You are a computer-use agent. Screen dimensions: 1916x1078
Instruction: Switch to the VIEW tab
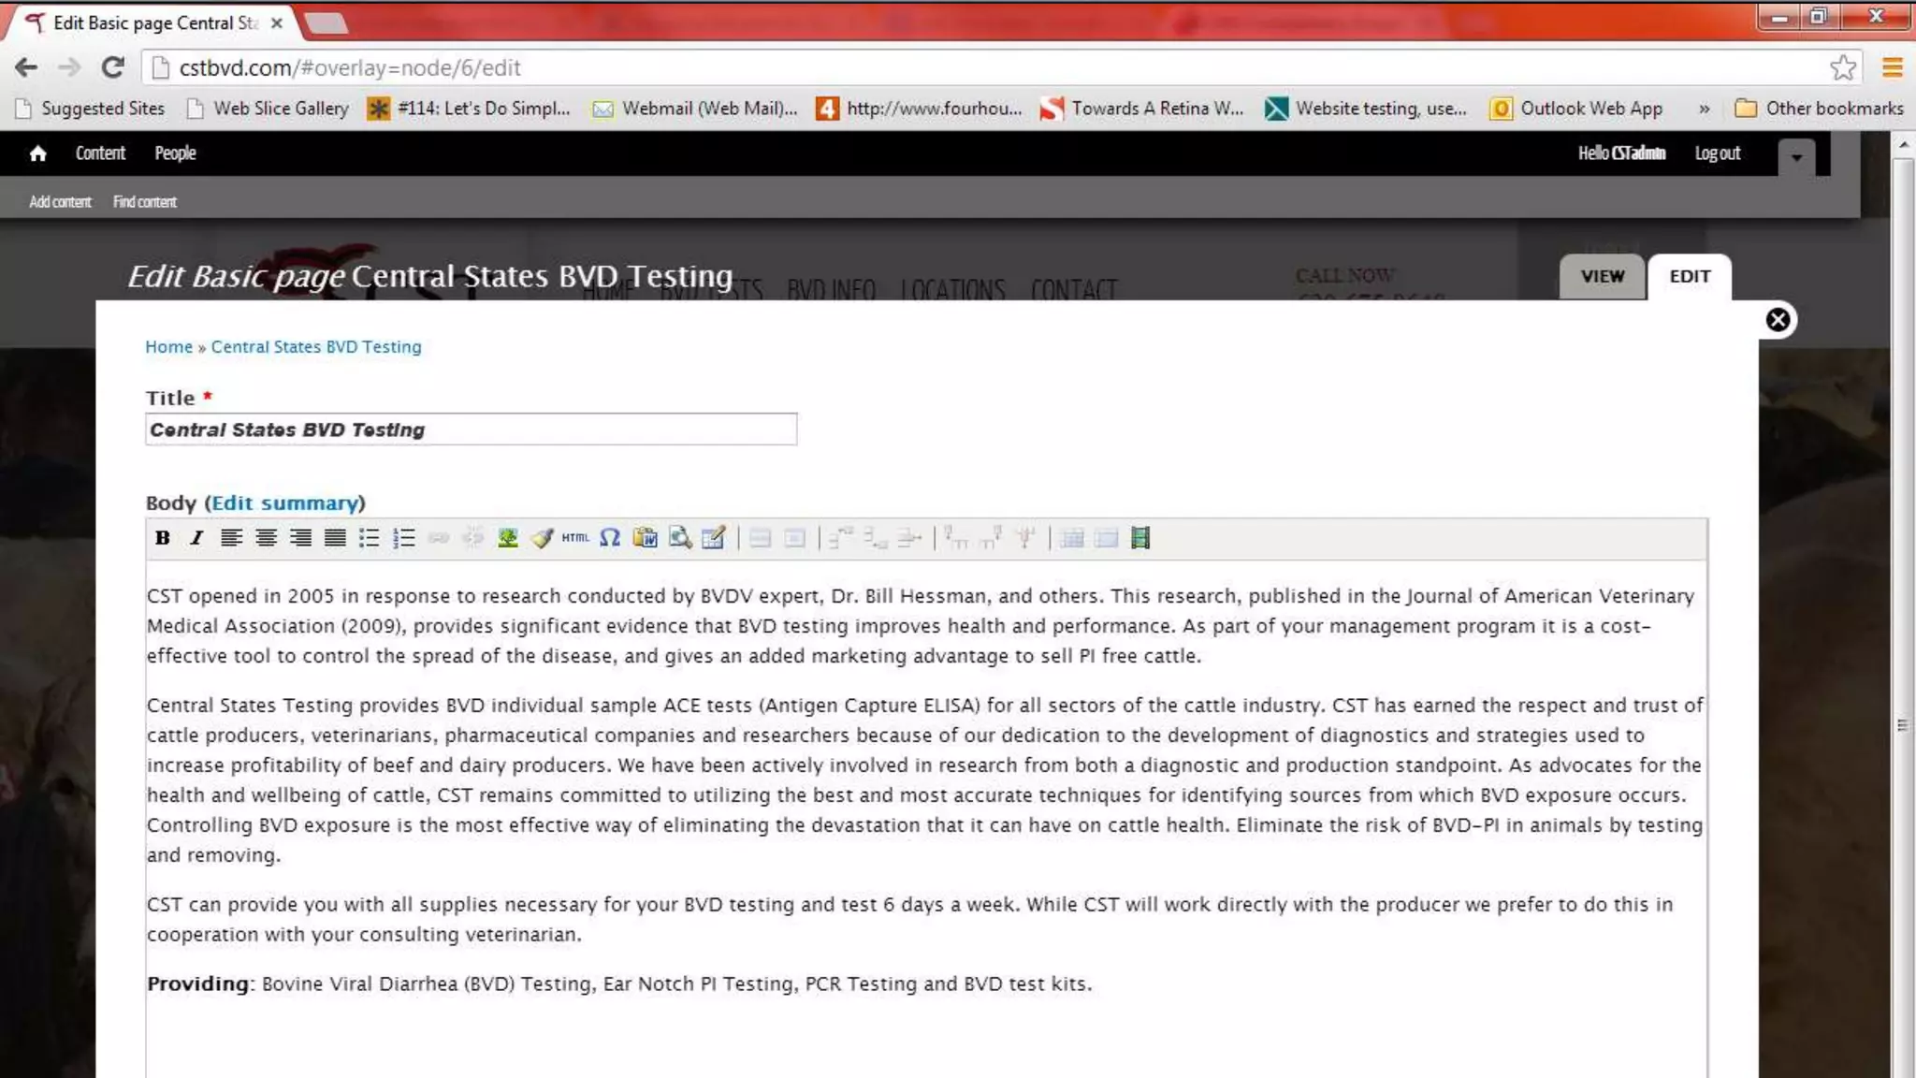pyautogui.click(x=1602, y=277)
